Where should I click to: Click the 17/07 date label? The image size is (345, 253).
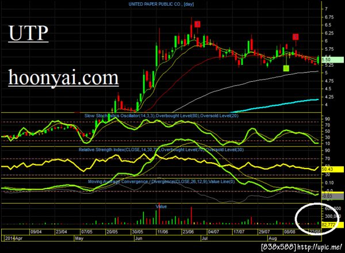(x=239, y=232)
